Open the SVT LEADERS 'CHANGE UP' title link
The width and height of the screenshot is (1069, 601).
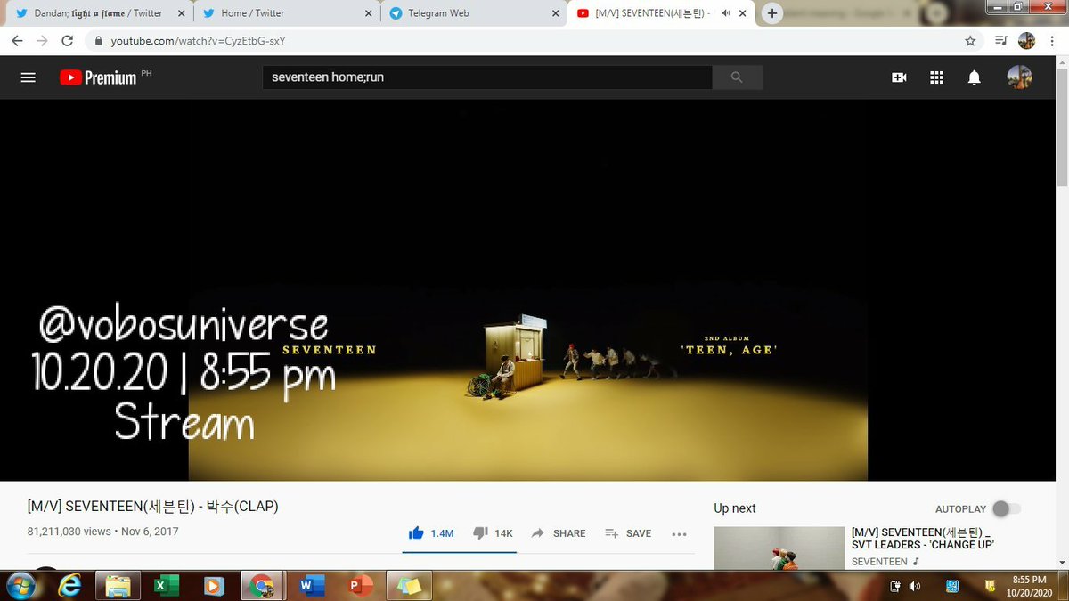[923, 538]
